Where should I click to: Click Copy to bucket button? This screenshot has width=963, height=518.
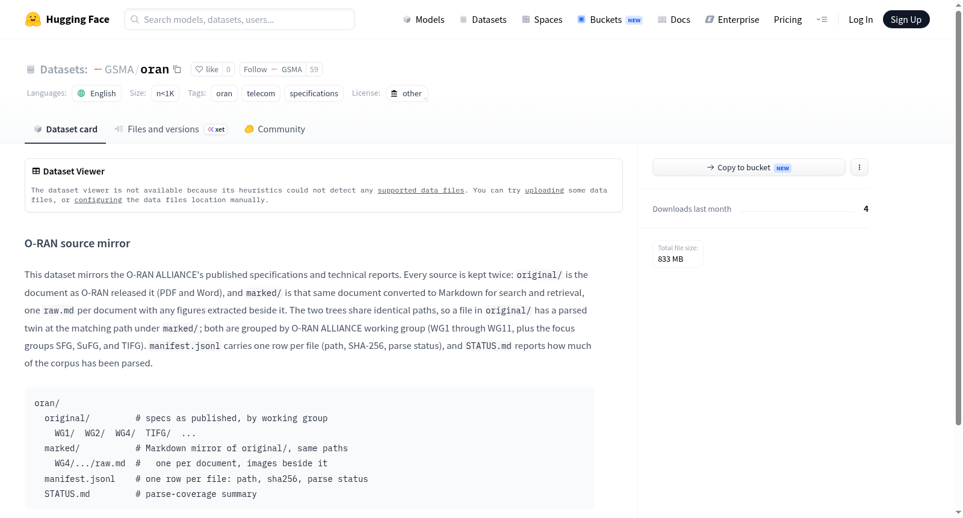(x=749, y=167)
